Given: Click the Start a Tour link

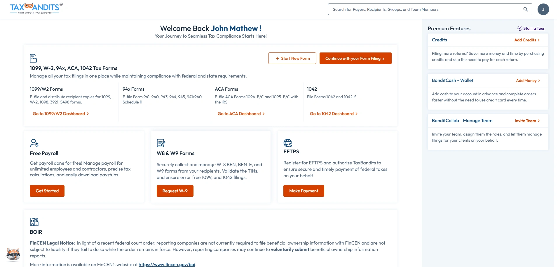Looking at the screenshot, I should 533,28.
